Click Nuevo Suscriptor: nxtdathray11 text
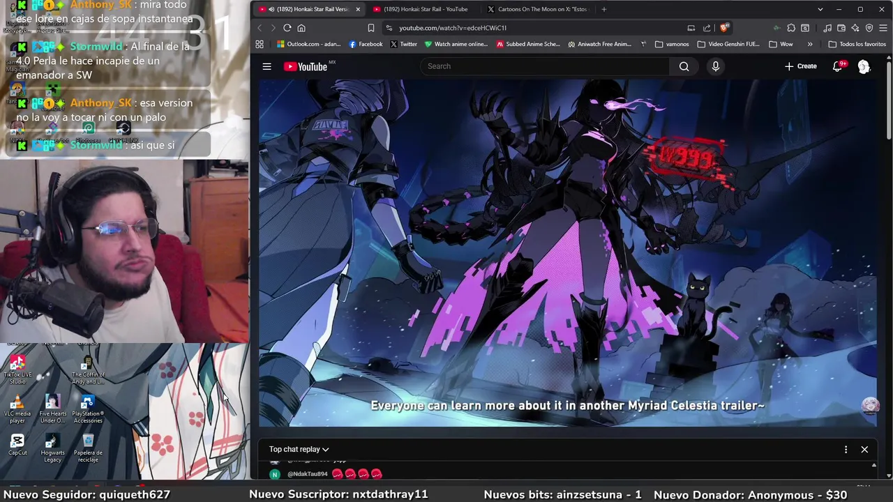Viewport: 893px width, 502px height. point(338,494)
